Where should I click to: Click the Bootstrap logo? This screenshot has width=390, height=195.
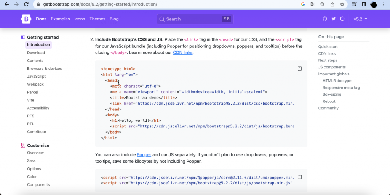point(26,19)
